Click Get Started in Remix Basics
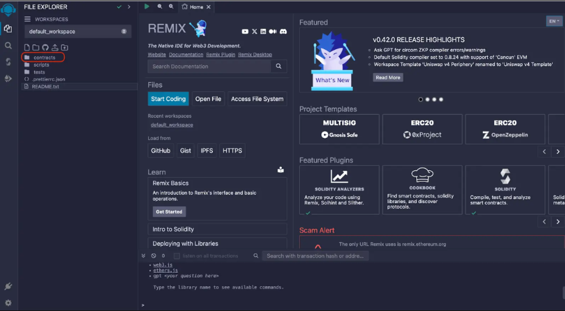 click(x=169, y=211)
